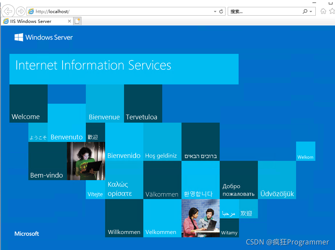Close the IIS Windows Server tab
335x250 pixels.
tap(69, 21)
